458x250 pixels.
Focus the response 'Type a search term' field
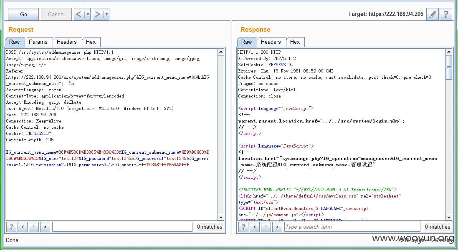(x=352, y=227)
